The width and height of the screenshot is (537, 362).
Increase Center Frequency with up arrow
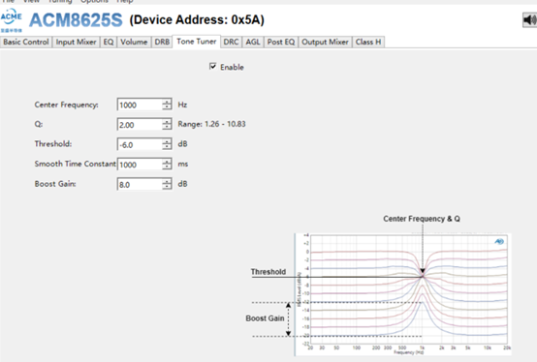[167, 102]
